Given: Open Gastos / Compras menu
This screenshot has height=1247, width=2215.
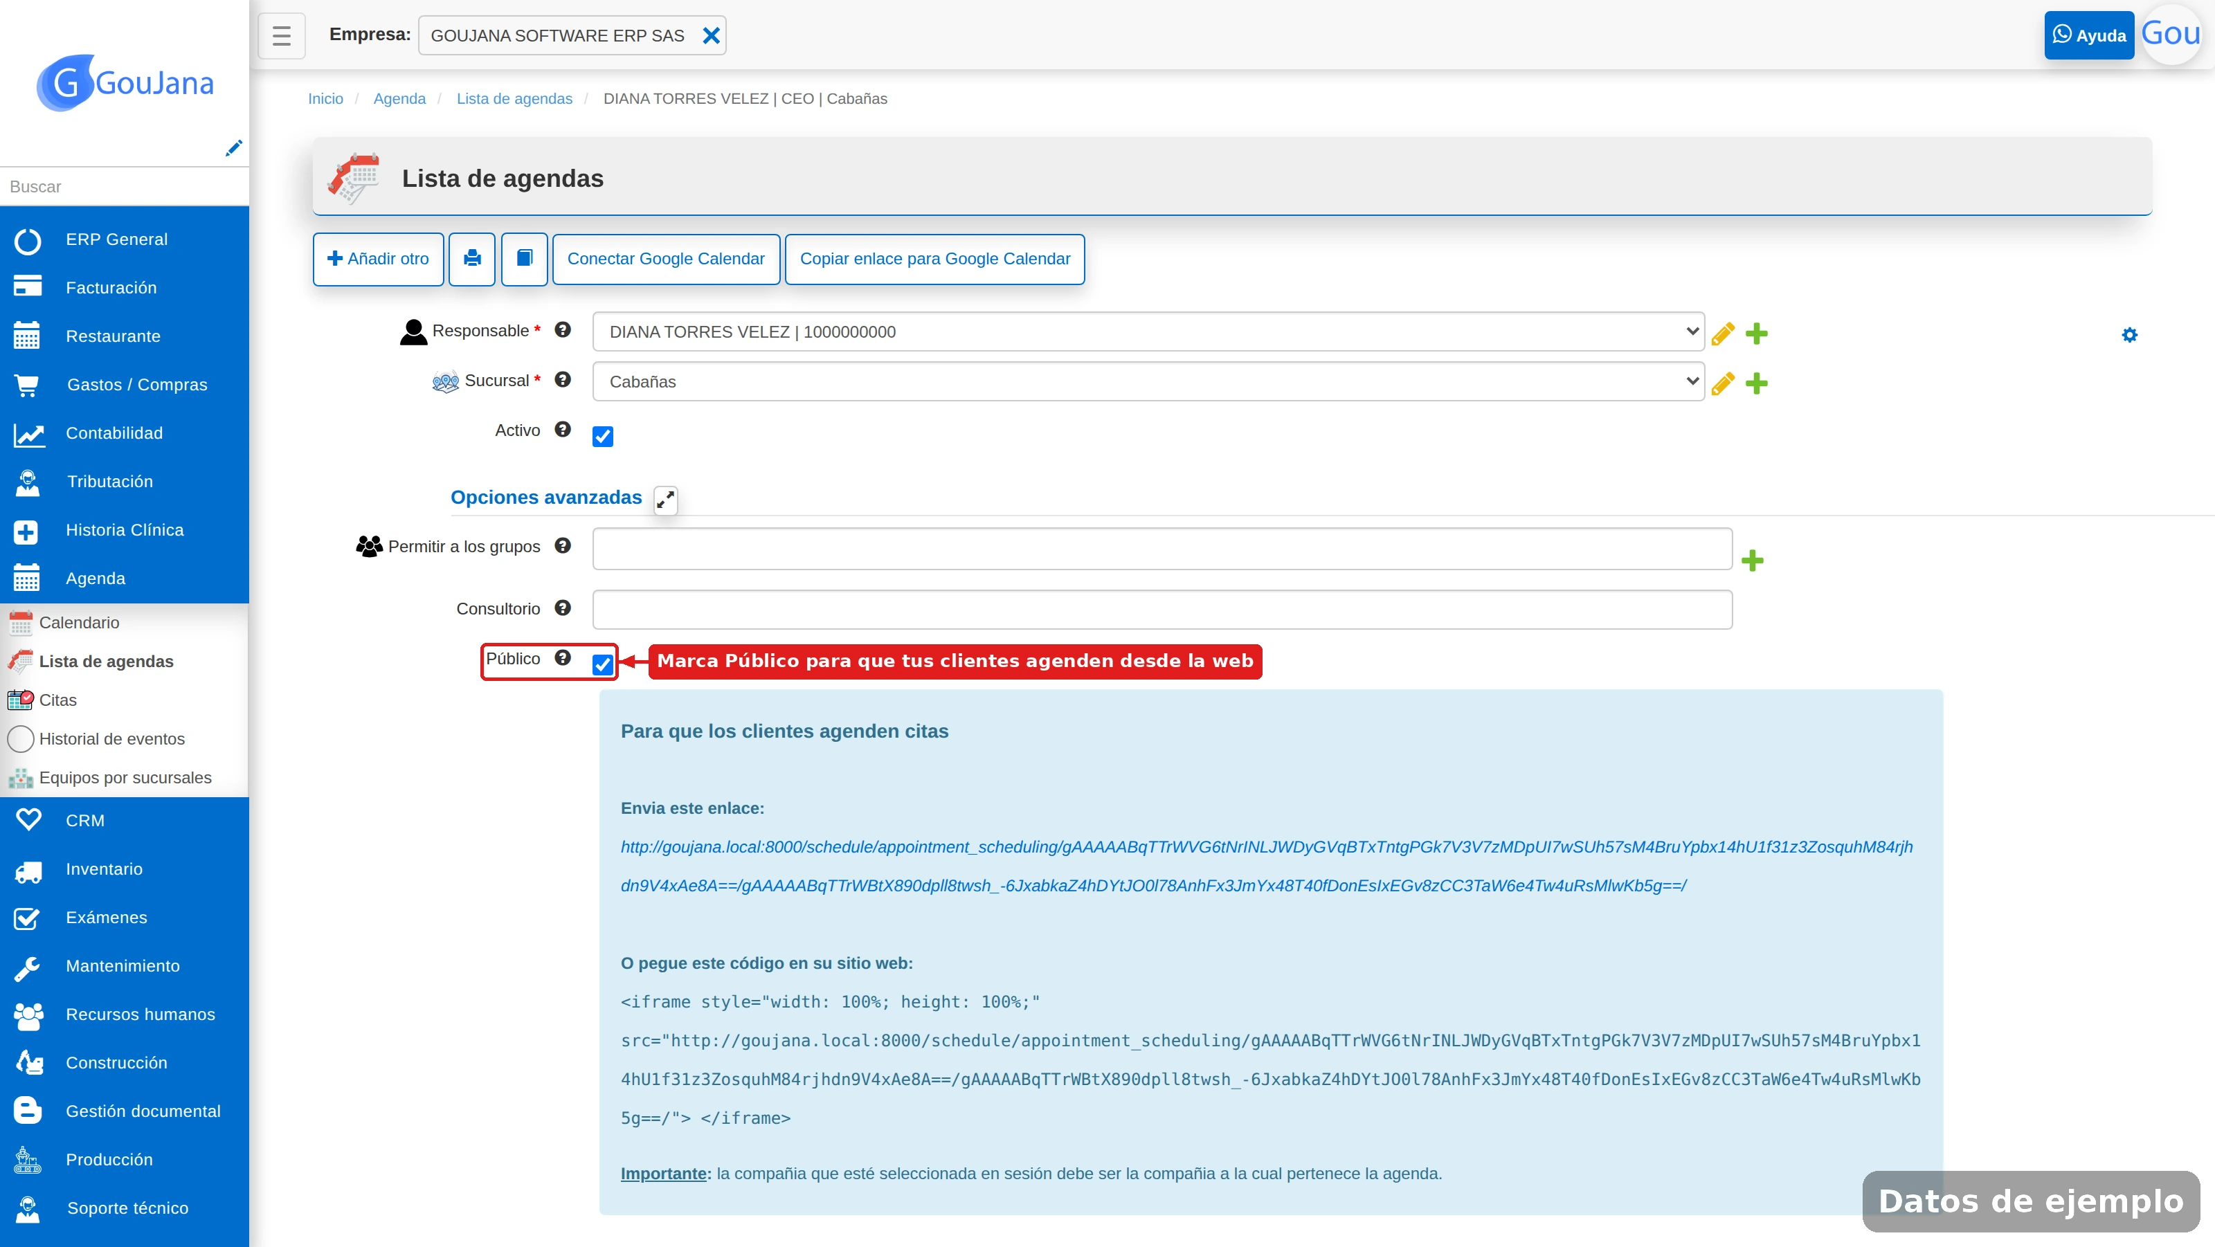Looking at the screenshot, I should pyautogui.click(x=125, y=385).
